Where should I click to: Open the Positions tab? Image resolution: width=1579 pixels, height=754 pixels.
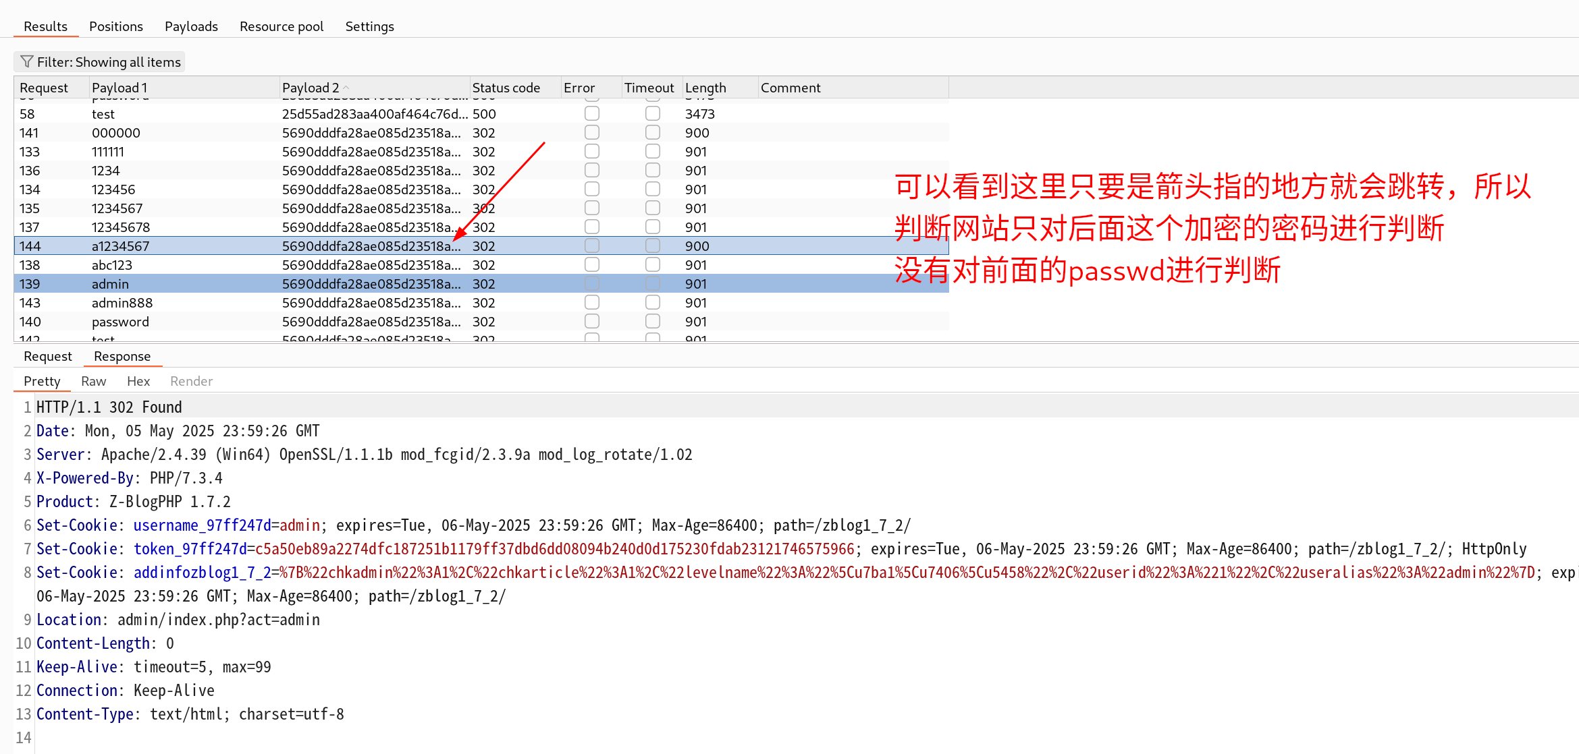pos(115,26)
